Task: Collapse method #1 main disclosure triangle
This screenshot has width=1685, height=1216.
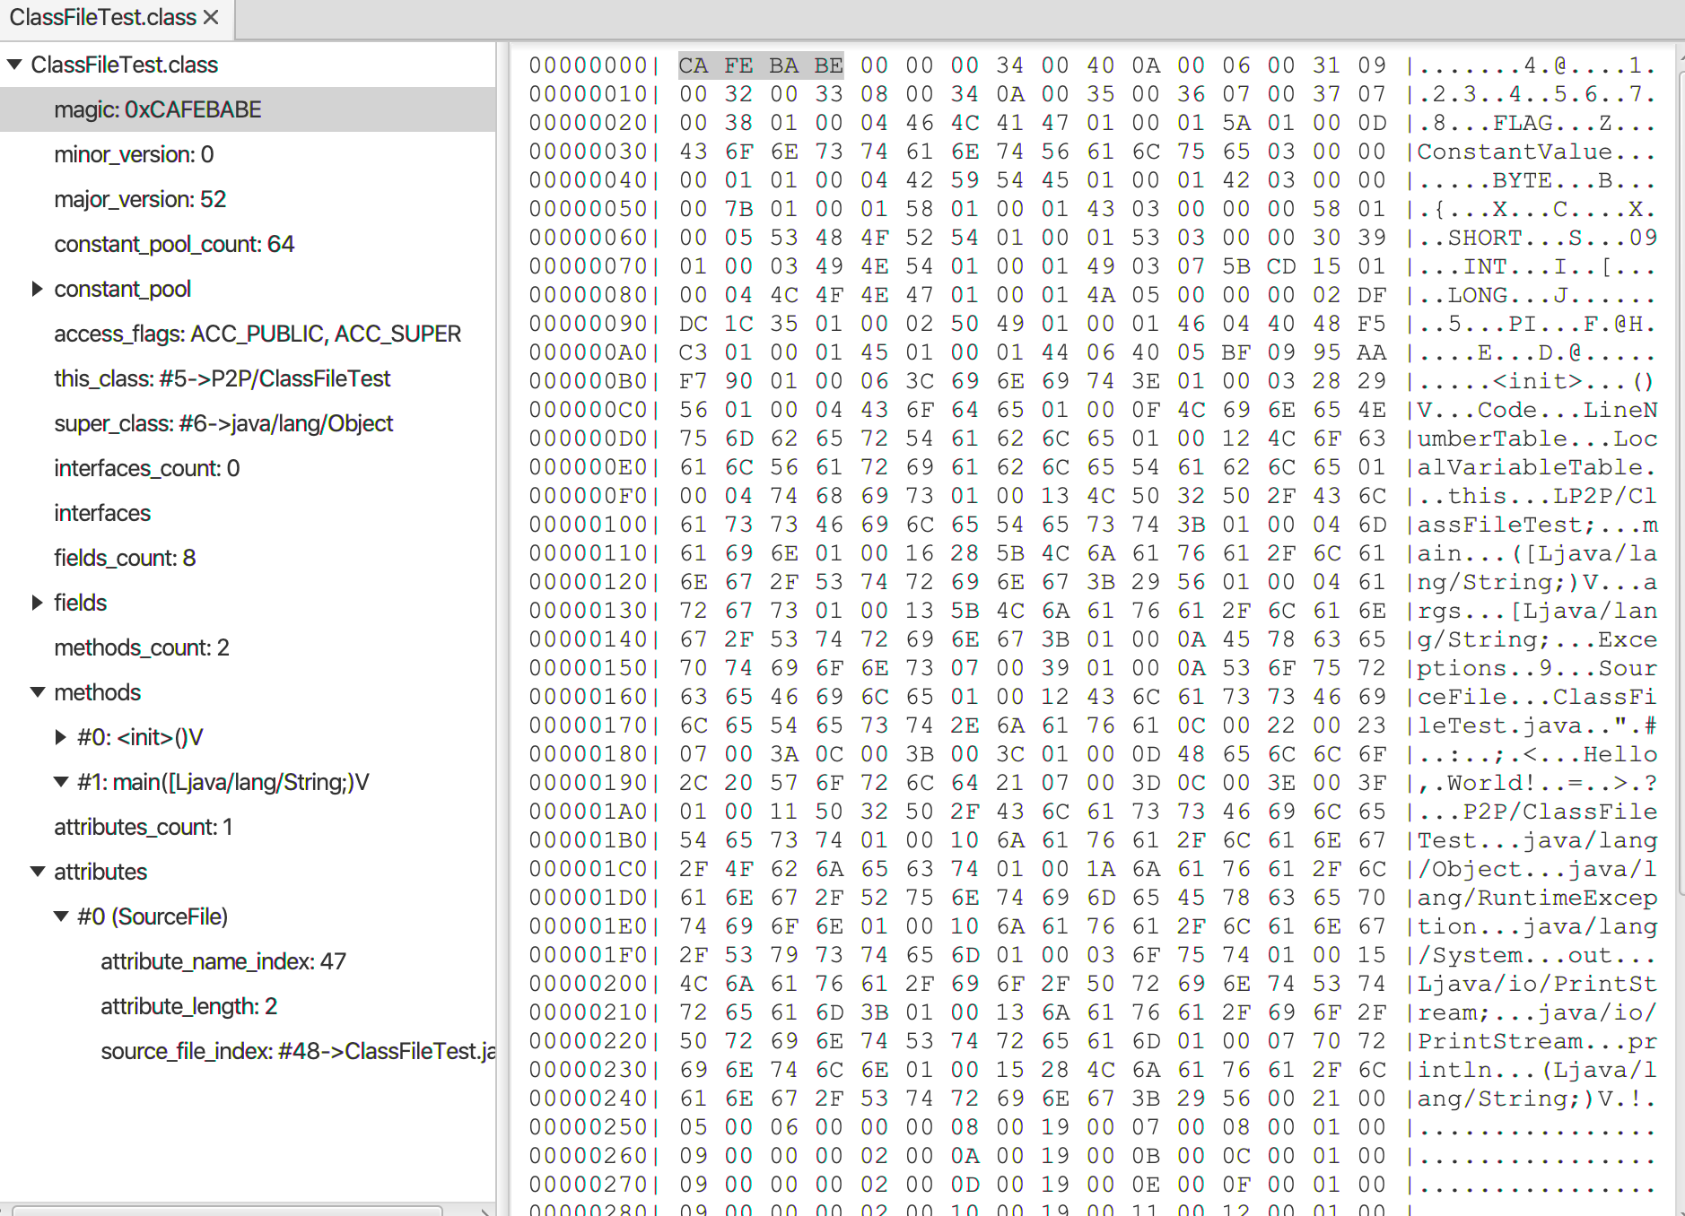Action: (x=61, y=782)
